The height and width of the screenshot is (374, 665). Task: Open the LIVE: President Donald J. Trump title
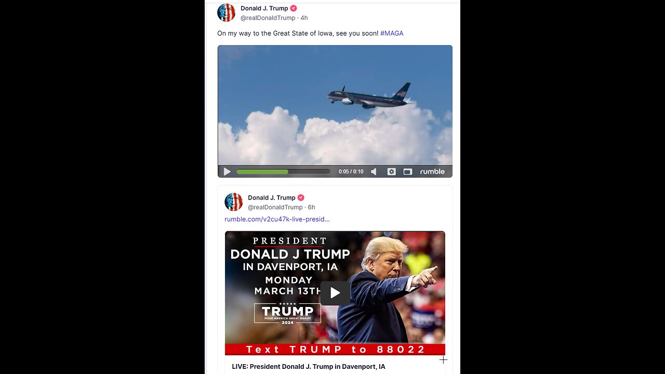309,367
